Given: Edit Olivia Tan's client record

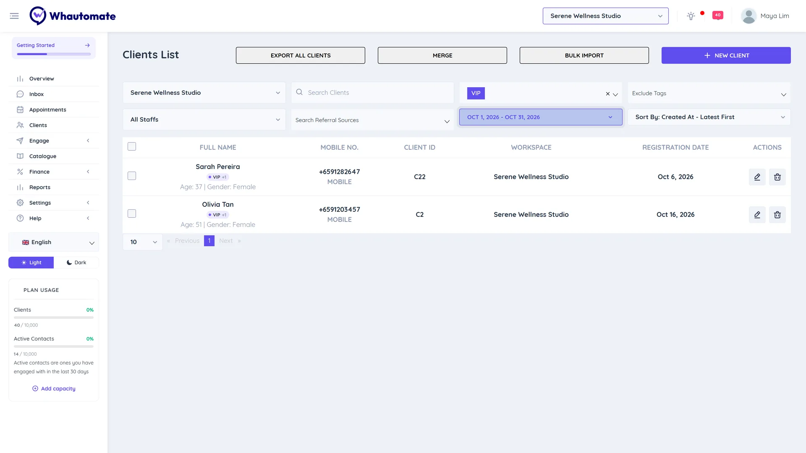Looking at the screenshot, I should click(757, 215).
